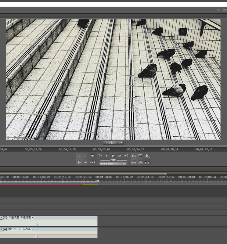The height and width of the screenshot is (244, 227).
Task: Add an unnumbered marker with marker icon
Action: pos(92,156)
